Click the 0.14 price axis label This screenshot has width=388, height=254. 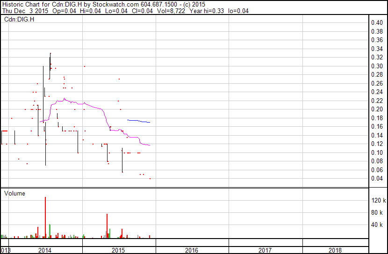(x=377, y=135)
